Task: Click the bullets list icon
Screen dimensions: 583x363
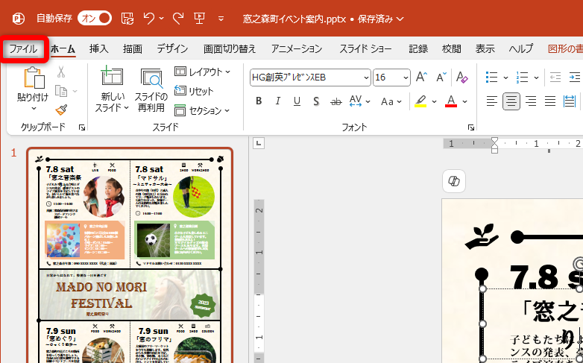Action: [x=491, y=78]
